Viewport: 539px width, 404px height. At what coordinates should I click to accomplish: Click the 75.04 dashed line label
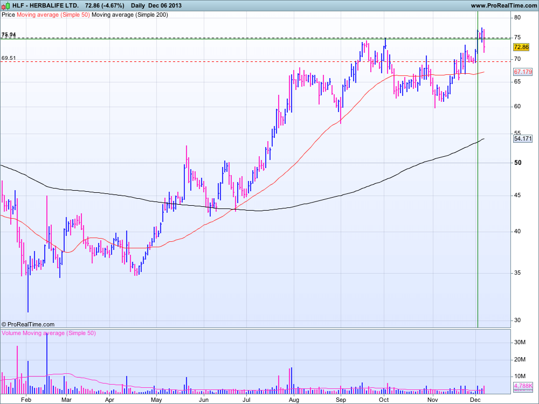tap(9, 34)
